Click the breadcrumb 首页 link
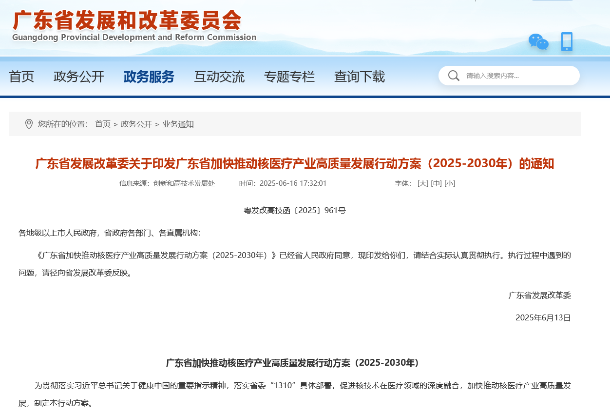The width and height of the screenshot is (610, 414). 102,124
